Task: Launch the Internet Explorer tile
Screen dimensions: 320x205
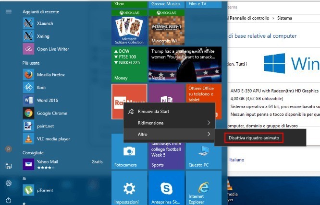Action: 204,188
